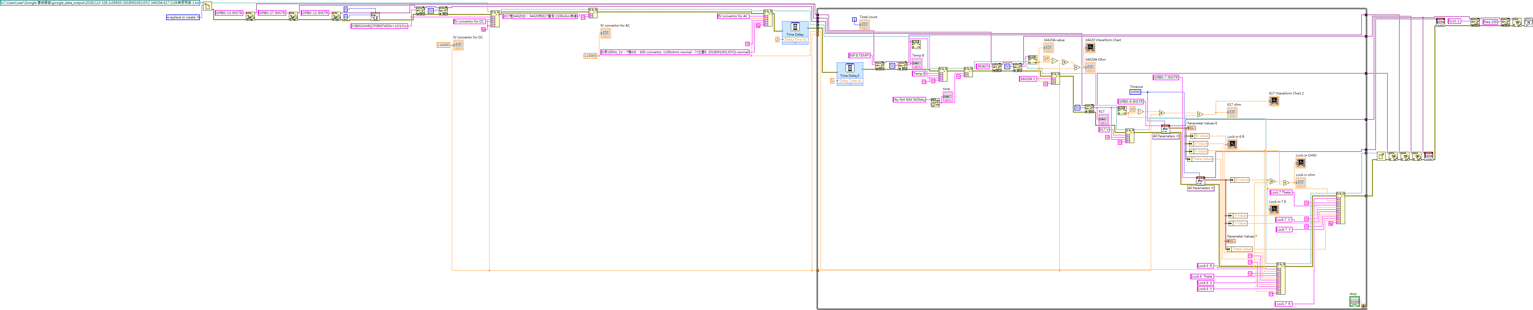The height and width of the screenshot is (310, 1533).
Task: Select the GPIB0::7::INSTR resource constant
Action: (x=1166, y=77)
